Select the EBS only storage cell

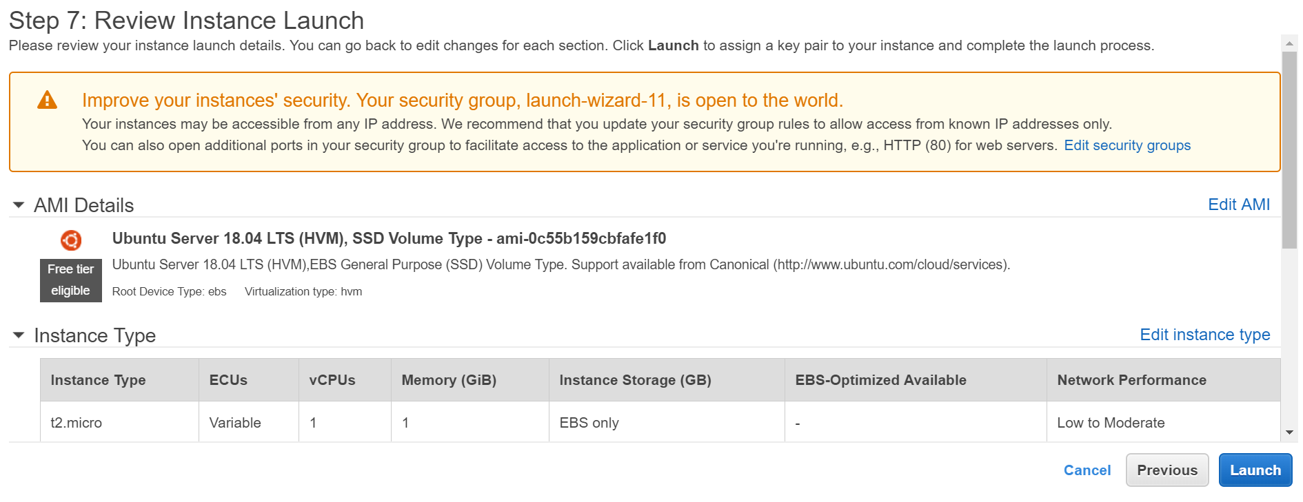coord(667,422)
